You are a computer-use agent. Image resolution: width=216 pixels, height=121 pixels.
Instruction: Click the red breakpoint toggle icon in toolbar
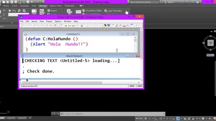[x=124, y=26]
